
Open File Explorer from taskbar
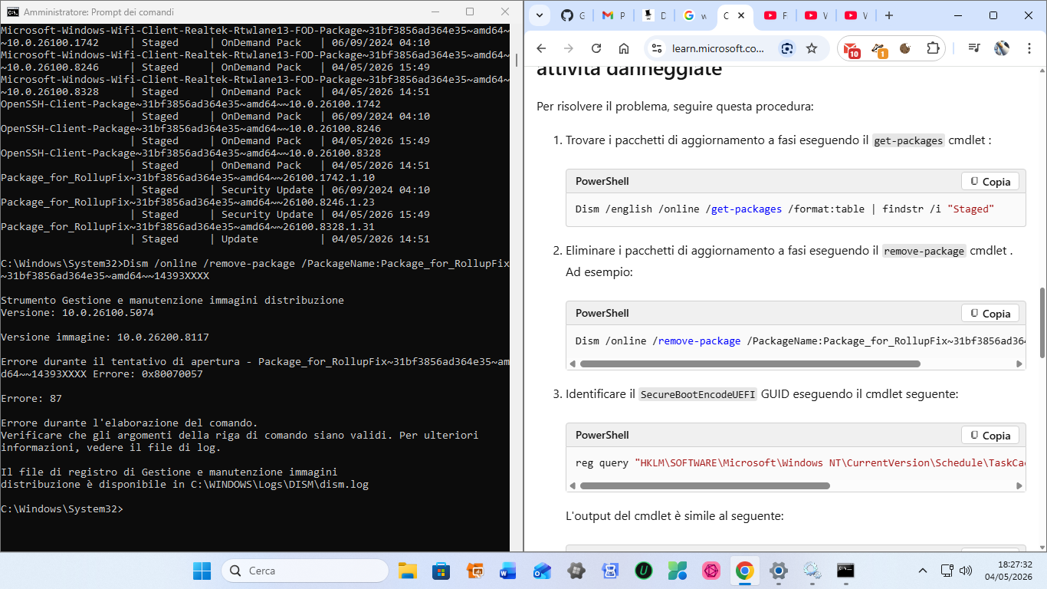tap(407, 571)
